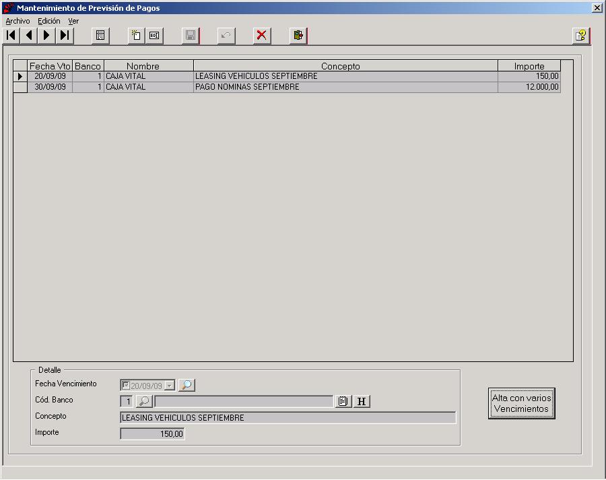Go to first record arrow button

coord(11,36)
